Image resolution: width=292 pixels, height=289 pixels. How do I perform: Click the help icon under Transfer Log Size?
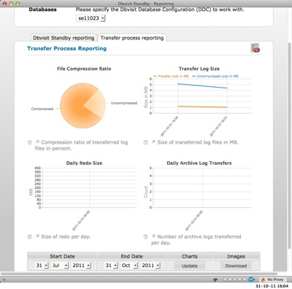coord(145,142)
